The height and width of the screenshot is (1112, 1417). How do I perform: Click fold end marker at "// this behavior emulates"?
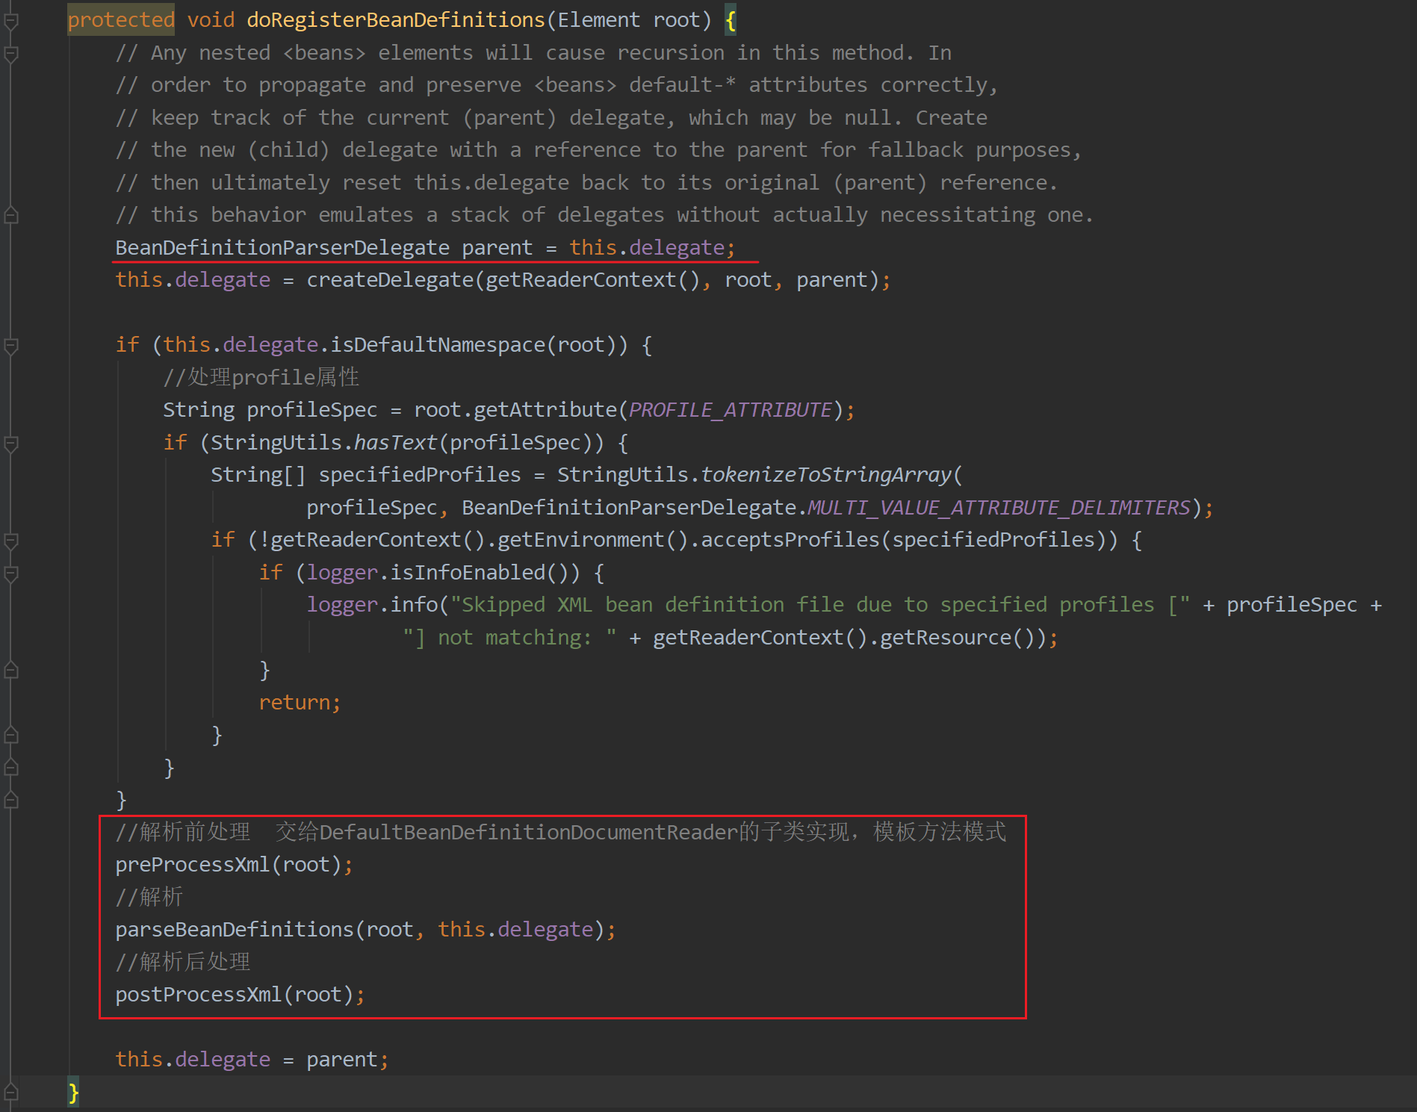pos(11,216)
